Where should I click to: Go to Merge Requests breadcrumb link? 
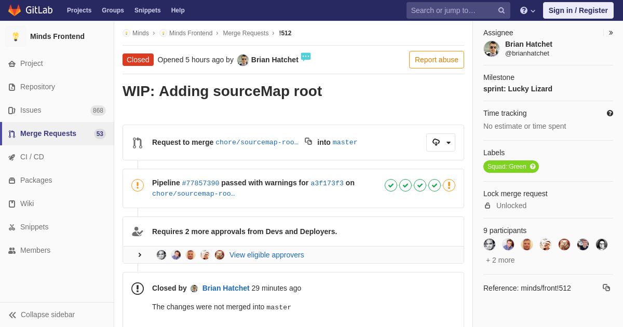246,33
